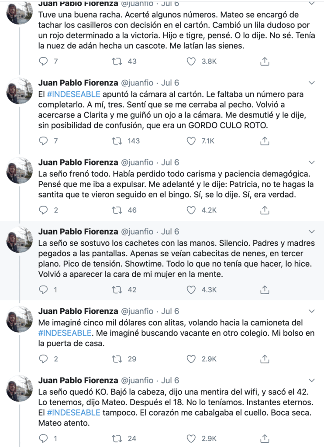Expand the options chevron on the "La seño frenó todo" tweet

312,162
